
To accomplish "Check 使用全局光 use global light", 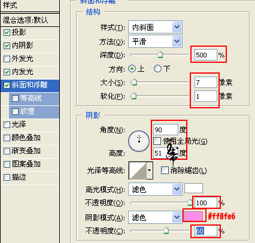I will (157, 141).
